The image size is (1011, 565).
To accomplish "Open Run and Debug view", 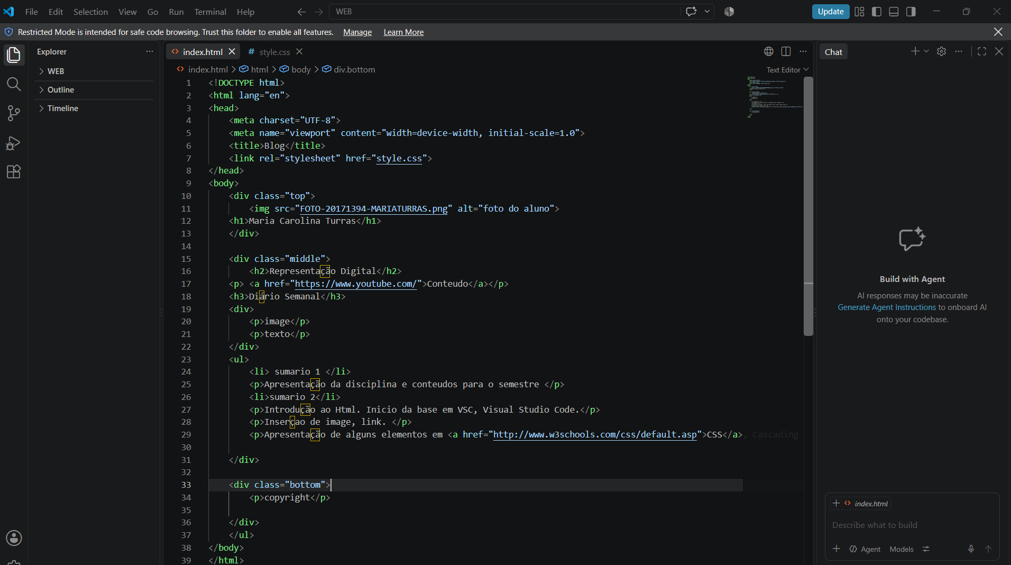I will tap(14, 143).
